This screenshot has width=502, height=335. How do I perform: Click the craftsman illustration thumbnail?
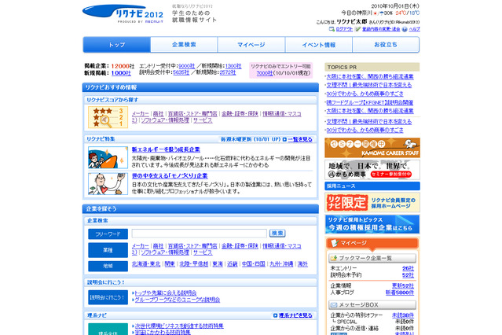[x=108, y=184]
